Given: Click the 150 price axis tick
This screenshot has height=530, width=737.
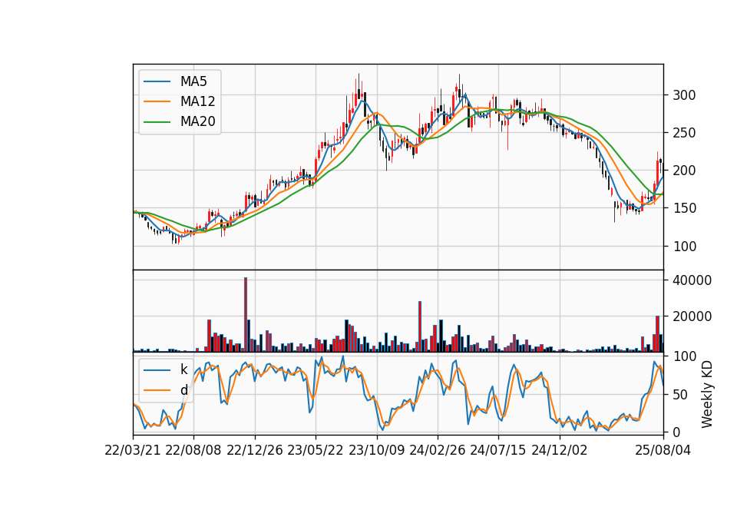Looking at the screenshot, I should tap(684, 208).
